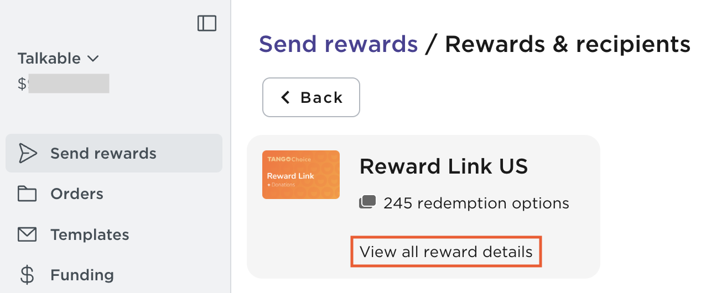The height and width of the screenshot is (293, 706).
Task: Open the Talkable account switcher name
Action: [49, 58]
